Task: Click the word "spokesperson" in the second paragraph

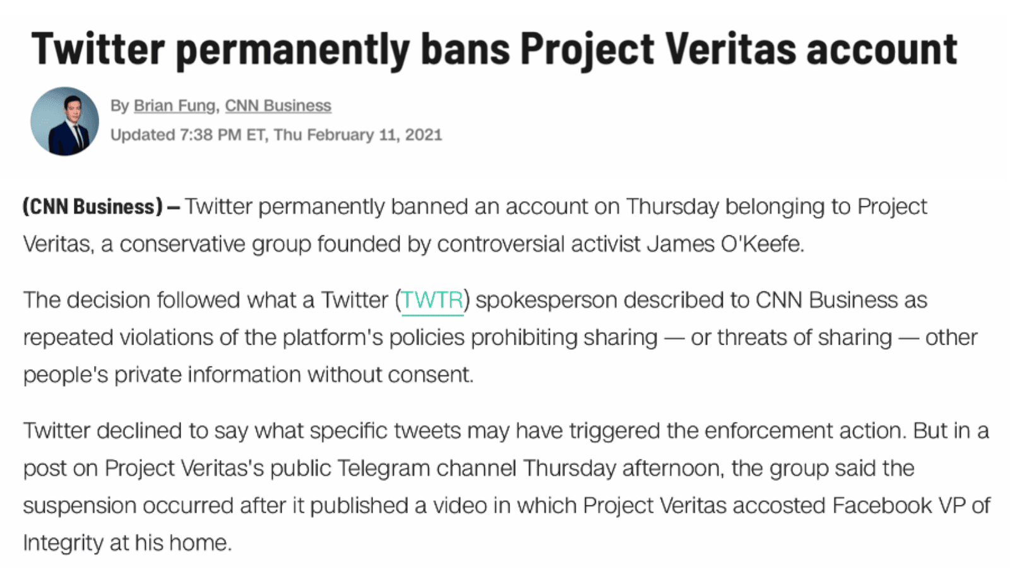Action: 545,300
